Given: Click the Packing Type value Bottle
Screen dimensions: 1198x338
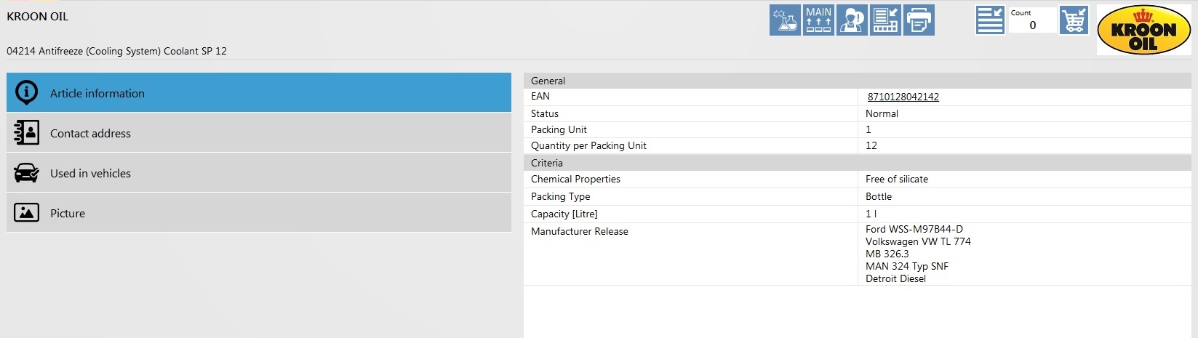Looking at the screenshot, I should (879, 196).
